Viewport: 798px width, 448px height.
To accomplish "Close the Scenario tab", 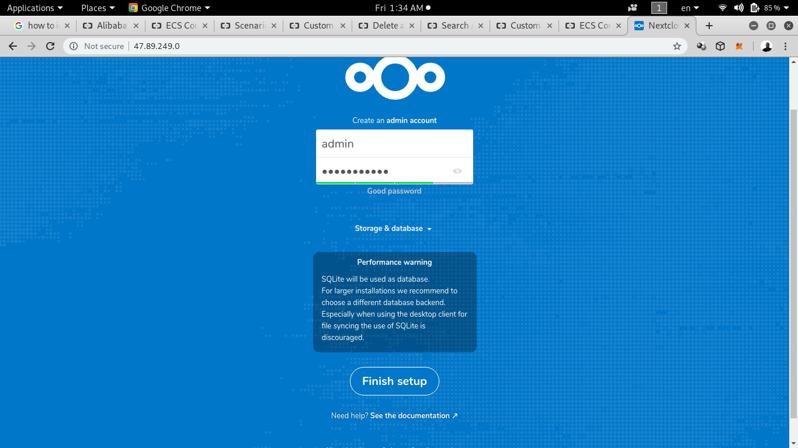I will click(274, 26).
